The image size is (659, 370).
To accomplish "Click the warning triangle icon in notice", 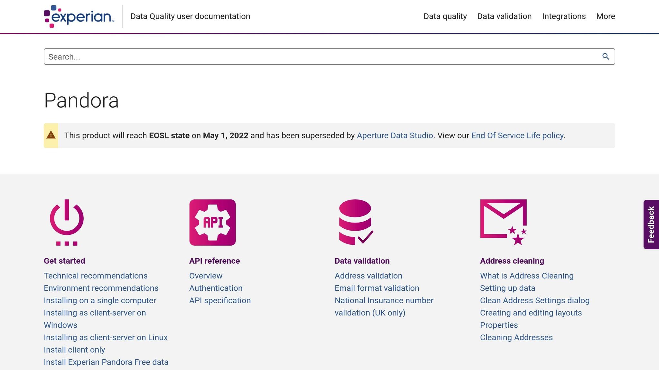I will click(51, 135).
